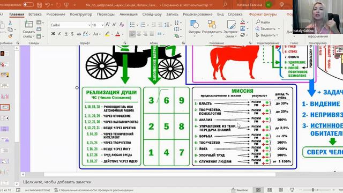This screenshot has height=193, width=343.
Task: Click the clear formatting icon
Action: 122,25
